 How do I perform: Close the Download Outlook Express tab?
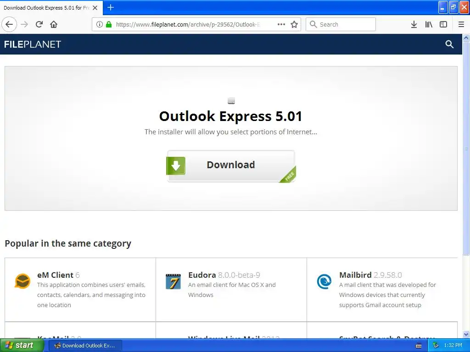[95, 8]
